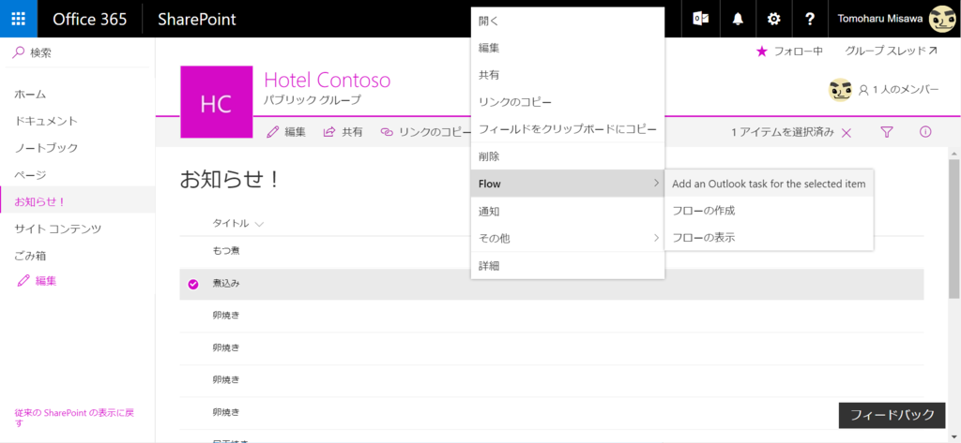Choose リンクのコピー from the context menu

tap(568, 101)
